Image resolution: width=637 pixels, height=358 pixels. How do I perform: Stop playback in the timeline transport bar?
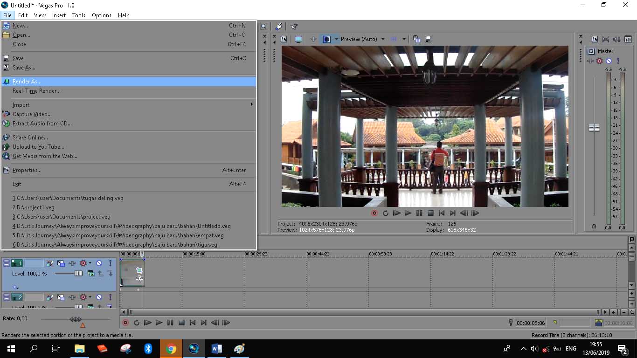tap(181, 323)
